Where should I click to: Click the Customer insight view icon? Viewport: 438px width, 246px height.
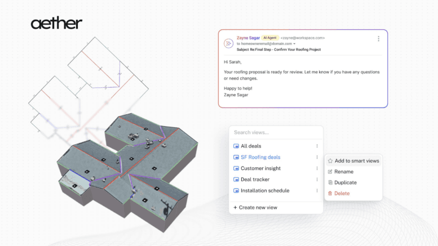point(236,168)
